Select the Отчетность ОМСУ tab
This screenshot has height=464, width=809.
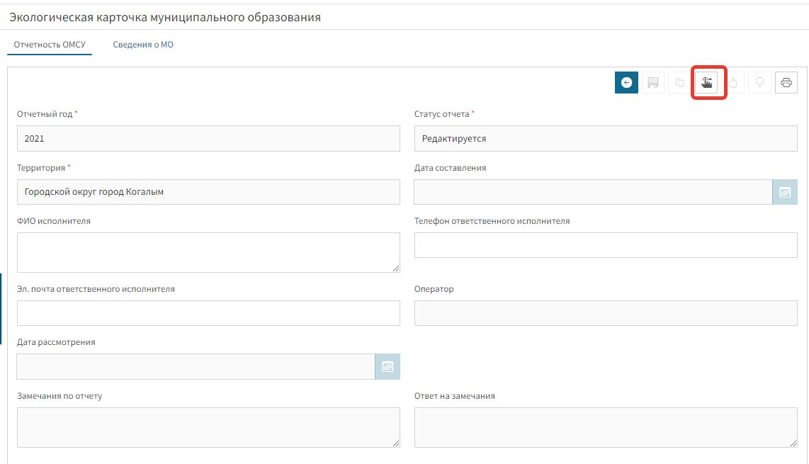tap(50, 45)
